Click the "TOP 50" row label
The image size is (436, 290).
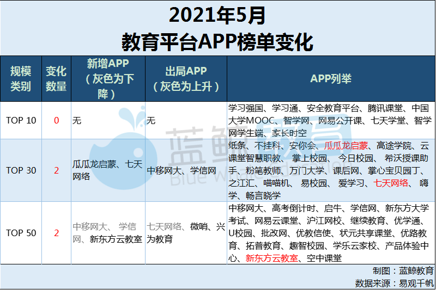[21, 233]
